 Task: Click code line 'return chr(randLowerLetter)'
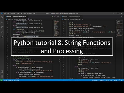click(x=25, y=33)
